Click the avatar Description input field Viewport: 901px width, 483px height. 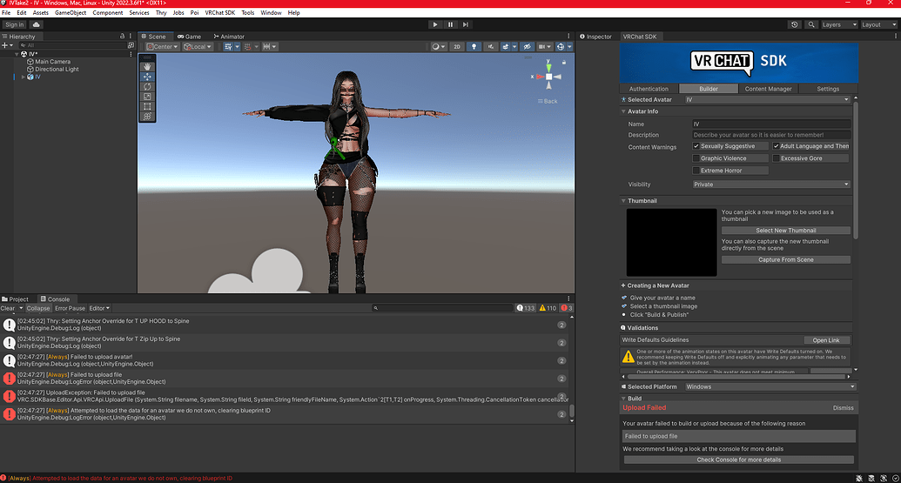click(770, 135)
